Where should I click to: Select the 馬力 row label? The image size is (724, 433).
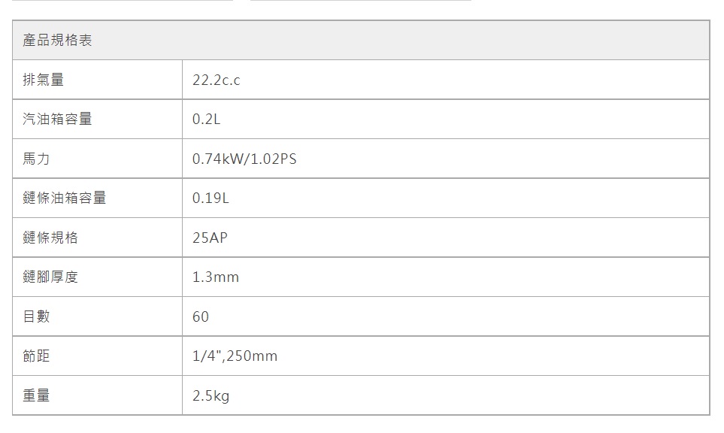[37, 159]
